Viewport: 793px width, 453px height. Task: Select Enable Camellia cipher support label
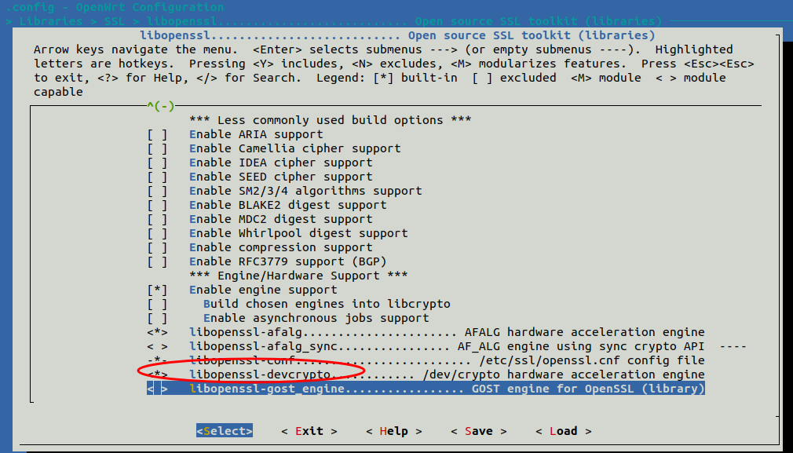coord(295,148)
